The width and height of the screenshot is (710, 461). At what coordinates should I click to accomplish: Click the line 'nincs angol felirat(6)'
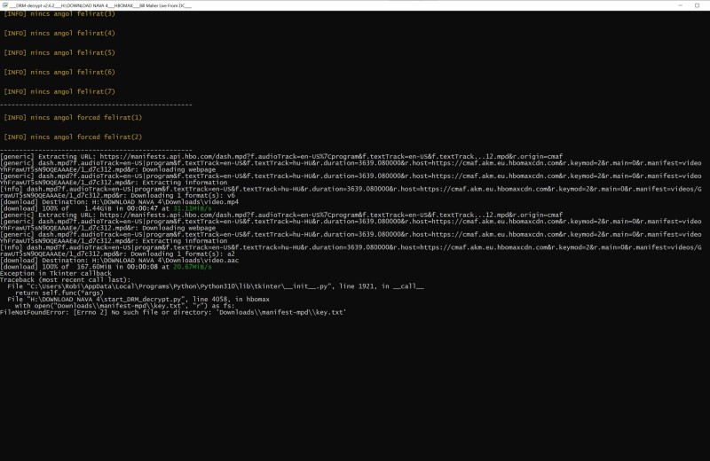click(59, 72)
